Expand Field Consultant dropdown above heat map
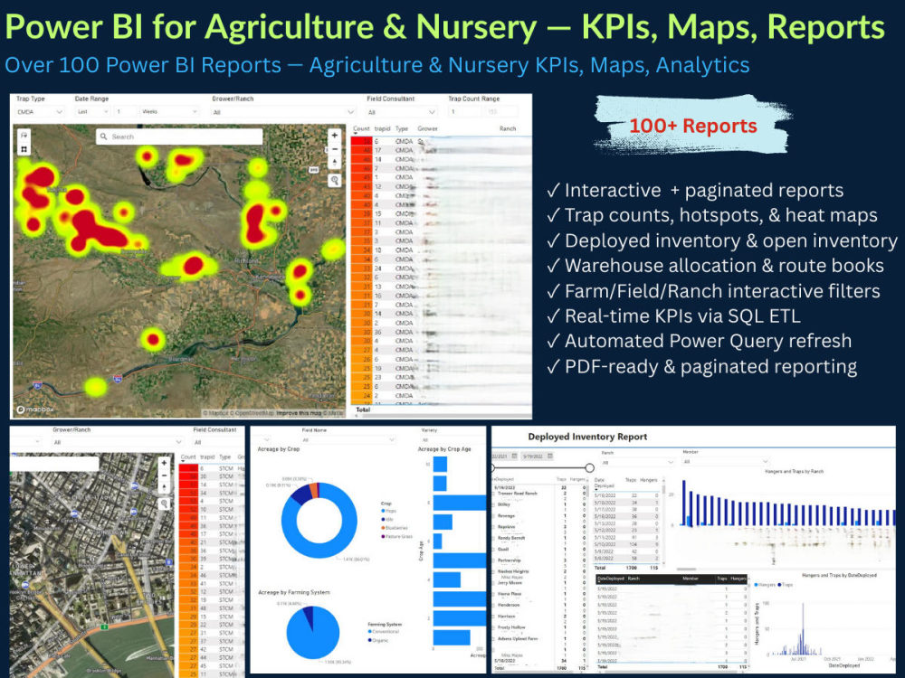Image resolution: width=905 pixels, height=678 pixels. (401, 112)
